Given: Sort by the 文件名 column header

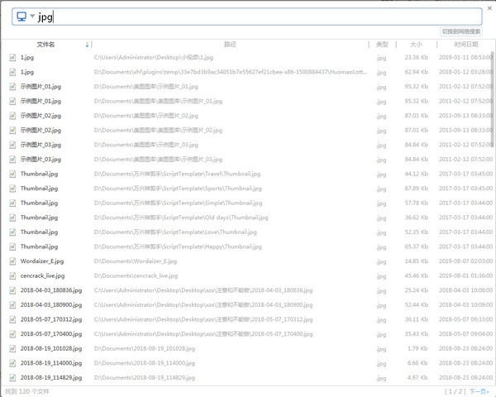Looking at the screenshot, I should (45, 44).
